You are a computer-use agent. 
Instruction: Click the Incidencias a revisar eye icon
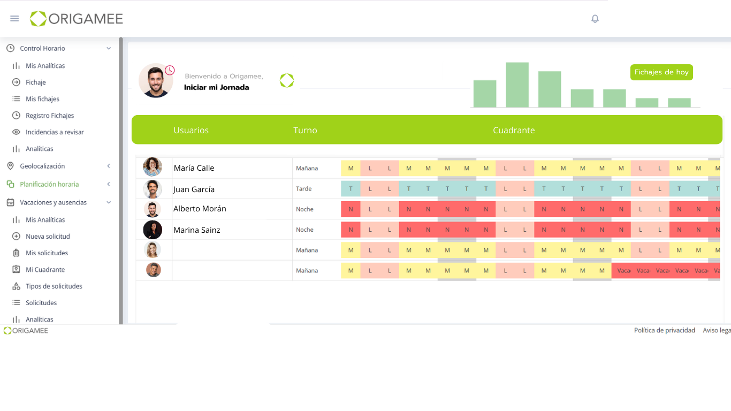pos(16,132)
